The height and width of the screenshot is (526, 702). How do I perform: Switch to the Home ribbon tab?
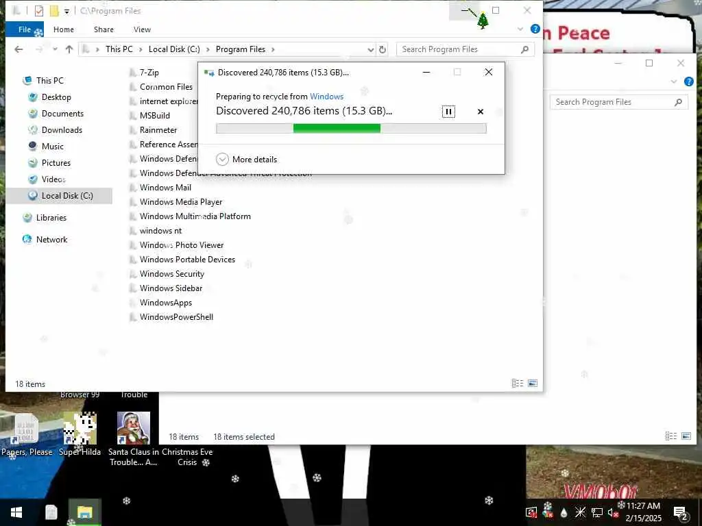64,29
